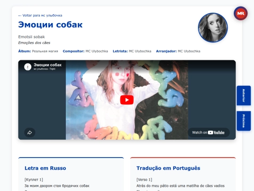Image resolution: width=254 pixels, height=191 pixels.
Task: Click the [Verso 1] label
Action: click(x=144, y=180)
